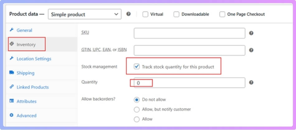Enable the Virtual checkbox
Viewport: 296px width, 130px height.
click(145, 14)
